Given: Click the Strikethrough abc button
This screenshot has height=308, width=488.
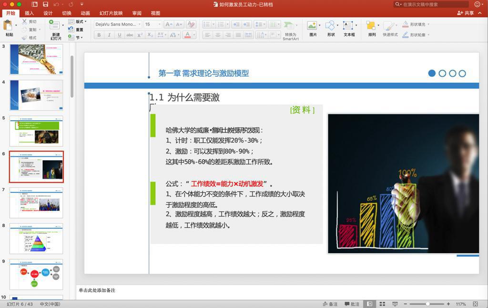Looking at the screenshot, I should pos(130,35).
